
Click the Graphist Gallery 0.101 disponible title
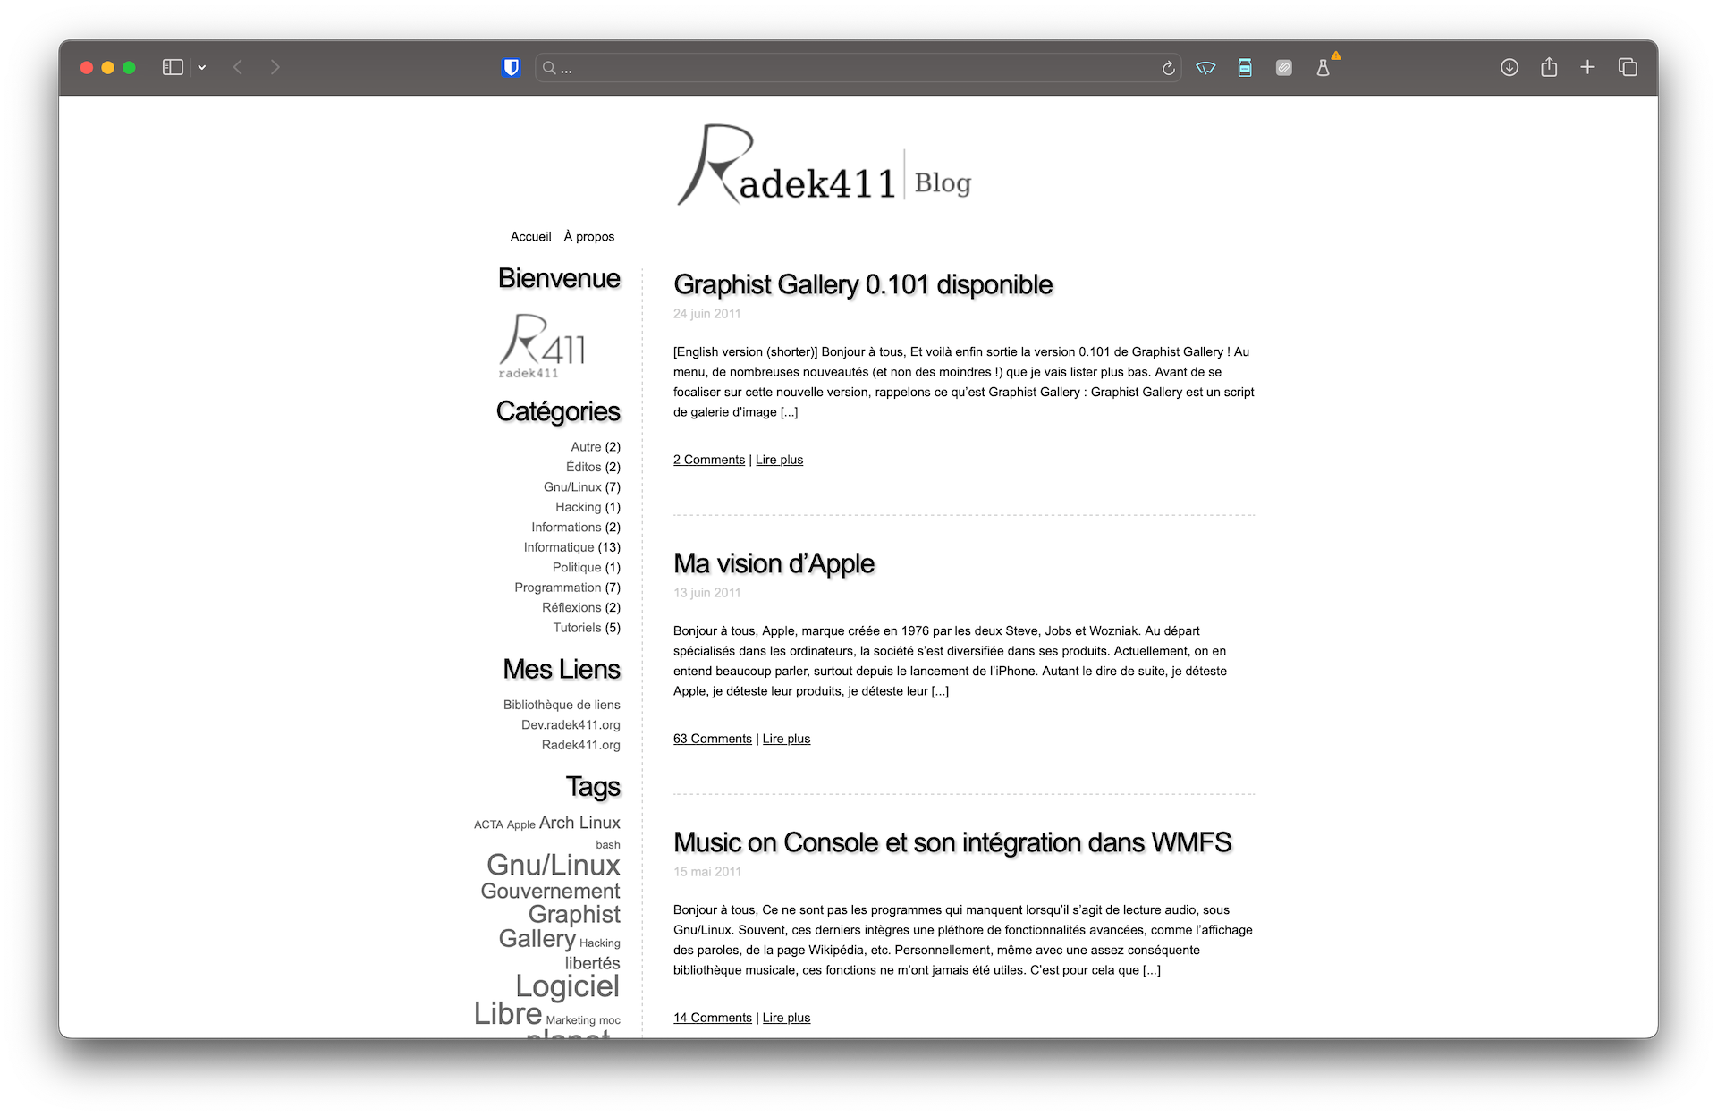coord(862,284)
